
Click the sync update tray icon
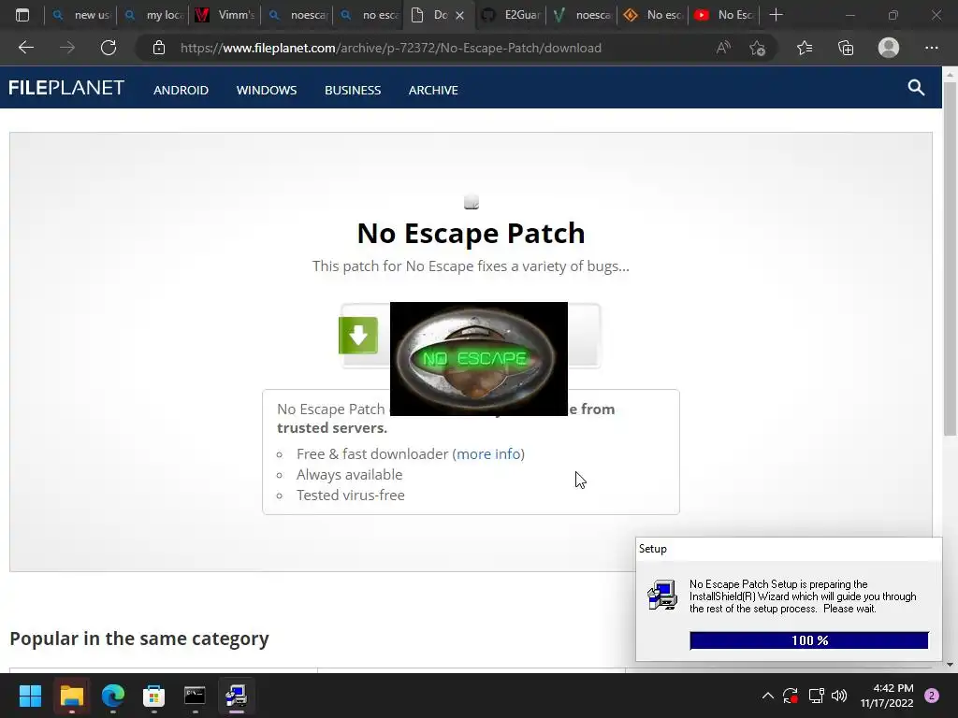coord(791,696)
